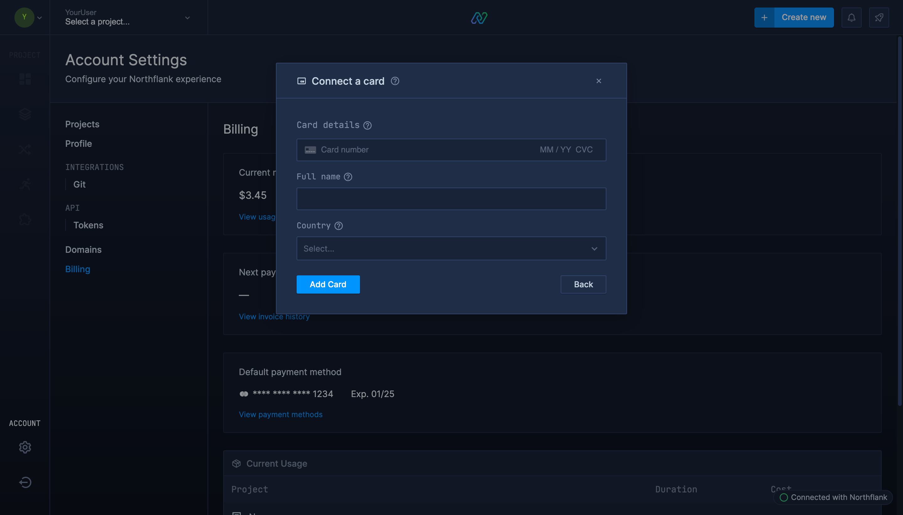The height and width of the screenshot is (515, 903).
Task: Click the rocket icon in header
Action: [x=879, y=17]
